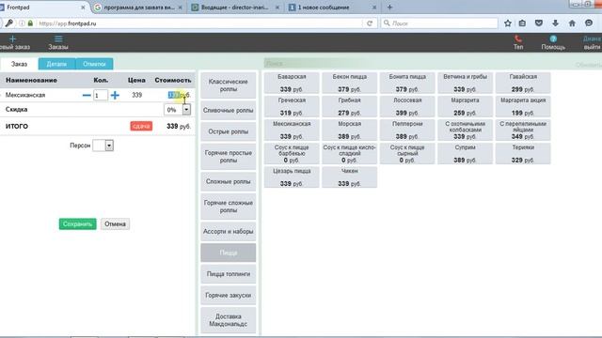The width and height of the screenshot is (602, 338).
Task: Add Морская pizza to order
Action: (x=349, y=130)
